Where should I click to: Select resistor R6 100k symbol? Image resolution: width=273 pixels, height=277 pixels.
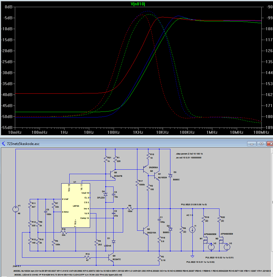click(130, 208)
